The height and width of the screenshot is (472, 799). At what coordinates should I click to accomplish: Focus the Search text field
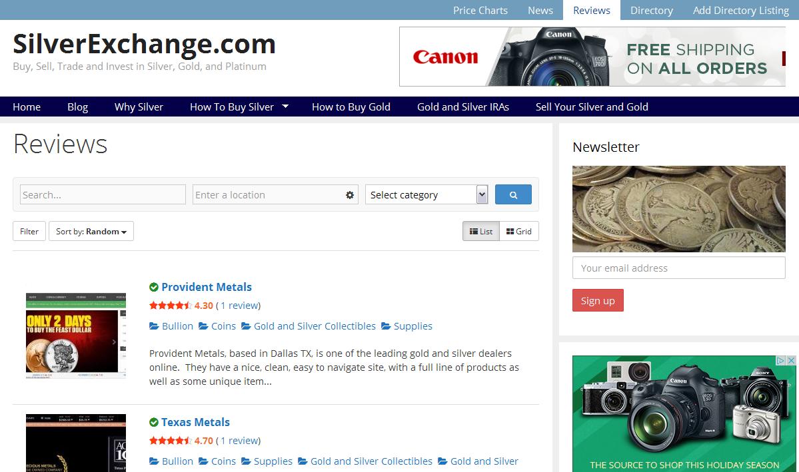[103, 194]
